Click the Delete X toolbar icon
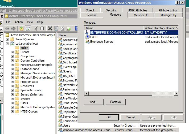 point(50,28)
